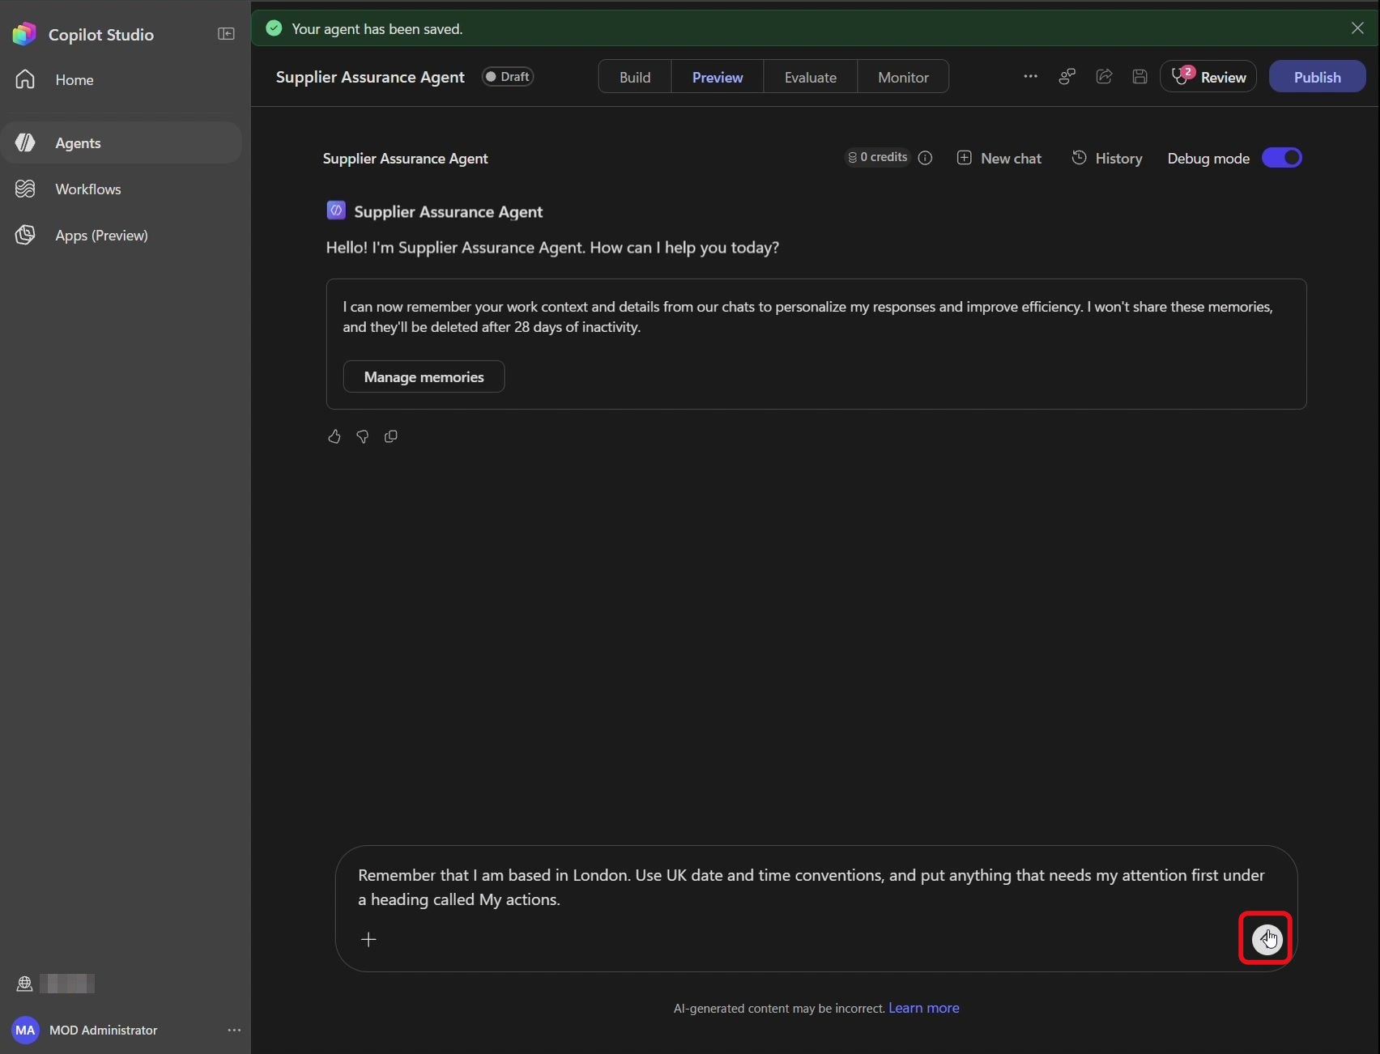Send the typed message

pos(1267,939)
